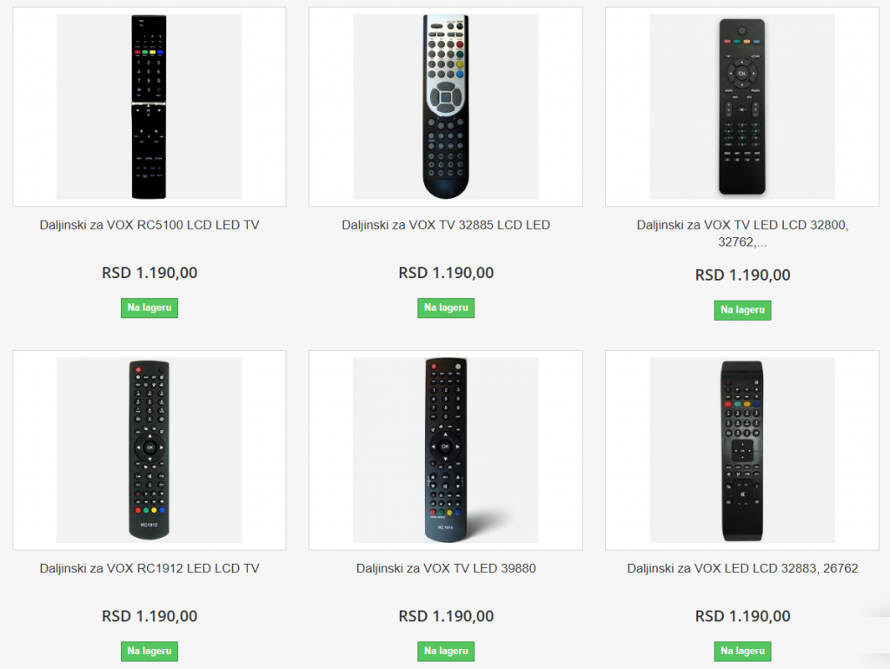Click the RSD 1.190,00 price of VOX RC5100

click(149, 273)
